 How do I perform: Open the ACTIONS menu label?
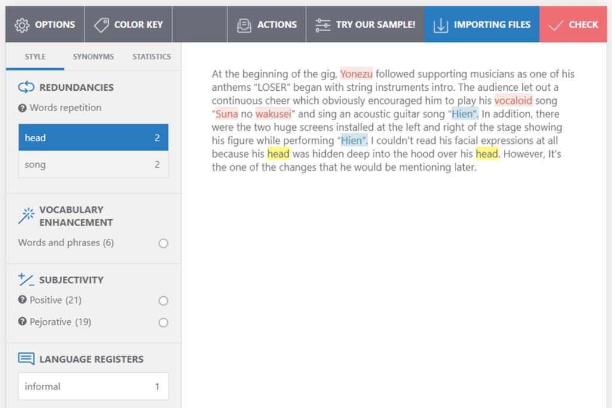pyautogui.click(x=277, y=24)
